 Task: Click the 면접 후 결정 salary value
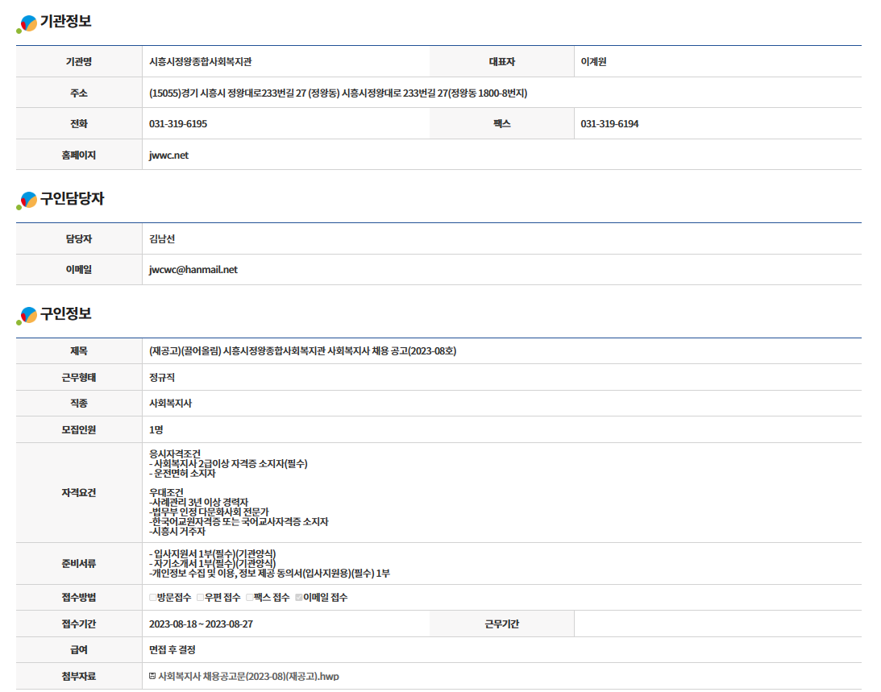coord(172,649)
